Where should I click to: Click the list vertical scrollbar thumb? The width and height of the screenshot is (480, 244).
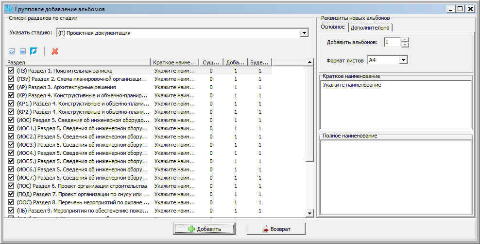coord(309,113)
